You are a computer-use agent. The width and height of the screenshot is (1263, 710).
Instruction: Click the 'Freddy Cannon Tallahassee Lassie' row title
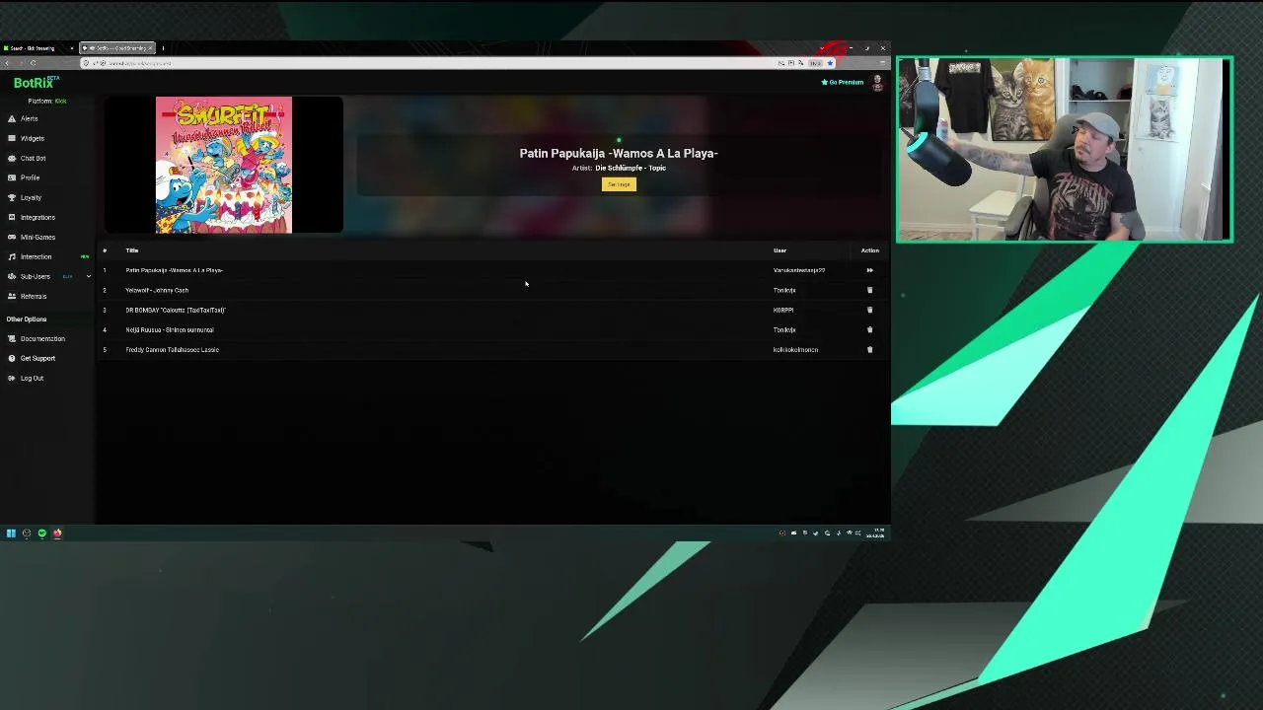point(173,349)
